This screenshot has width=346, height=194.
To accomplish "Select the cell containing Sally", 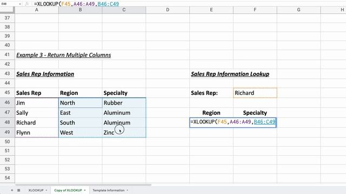I will (x=37, y=113).
